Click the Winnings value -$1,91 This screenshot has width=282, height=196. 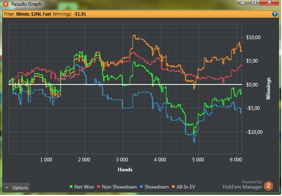point(80,14)
